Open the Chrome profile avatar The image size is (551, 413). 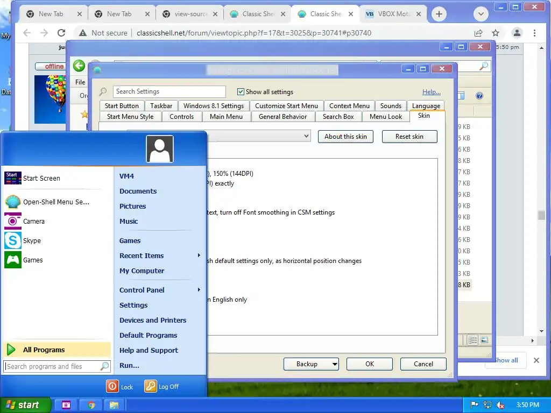coord(517,33)
